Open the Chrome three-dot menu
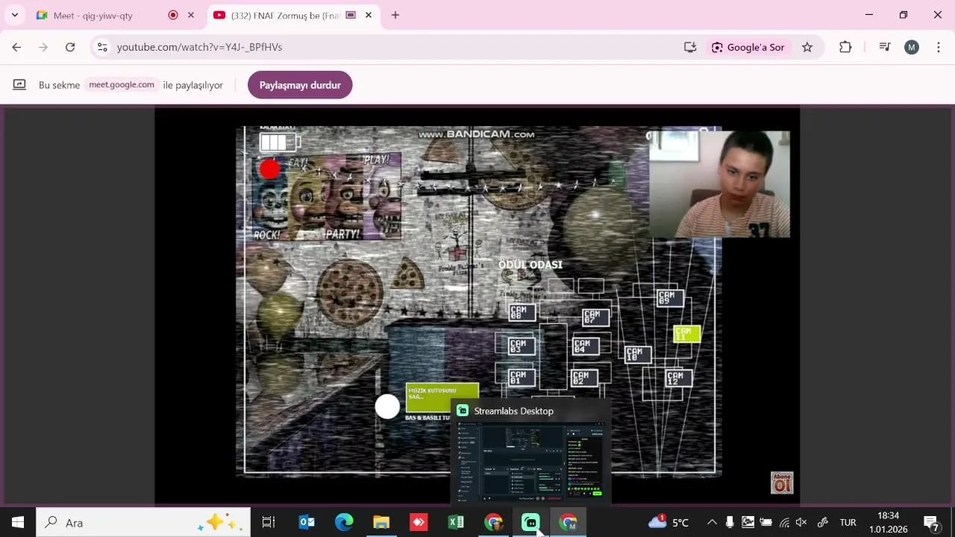955x537 pixels. [939, 47]
